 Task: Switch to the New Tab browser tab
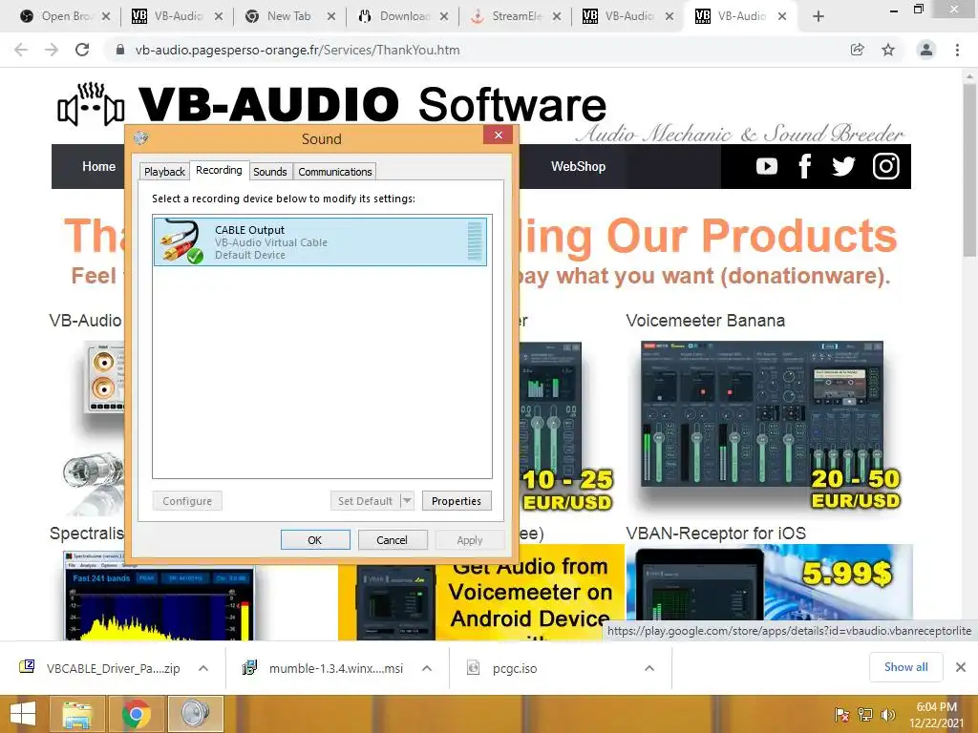coord(288,16)
